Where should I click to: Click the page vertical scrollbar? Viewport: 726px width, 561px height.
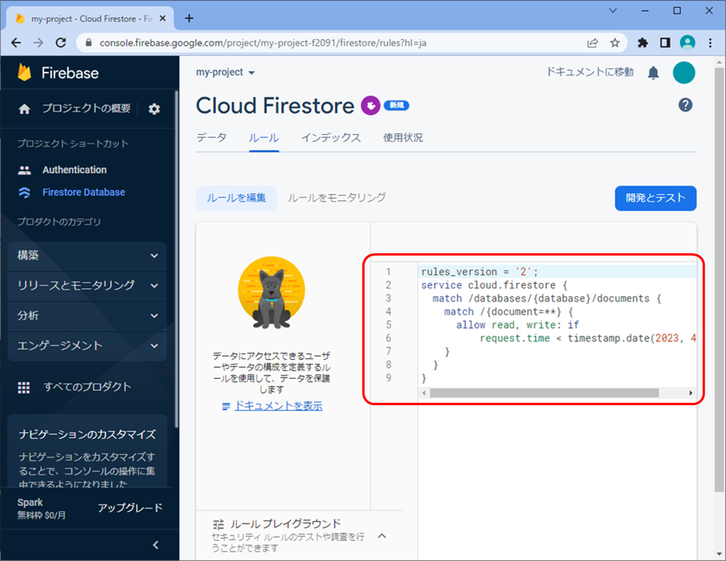click(719, 279)
